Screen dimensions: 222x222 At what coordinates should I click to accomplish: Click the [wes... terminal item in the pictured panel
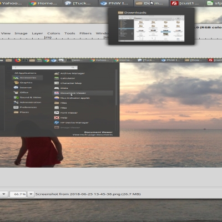click(x=75, y=60)
